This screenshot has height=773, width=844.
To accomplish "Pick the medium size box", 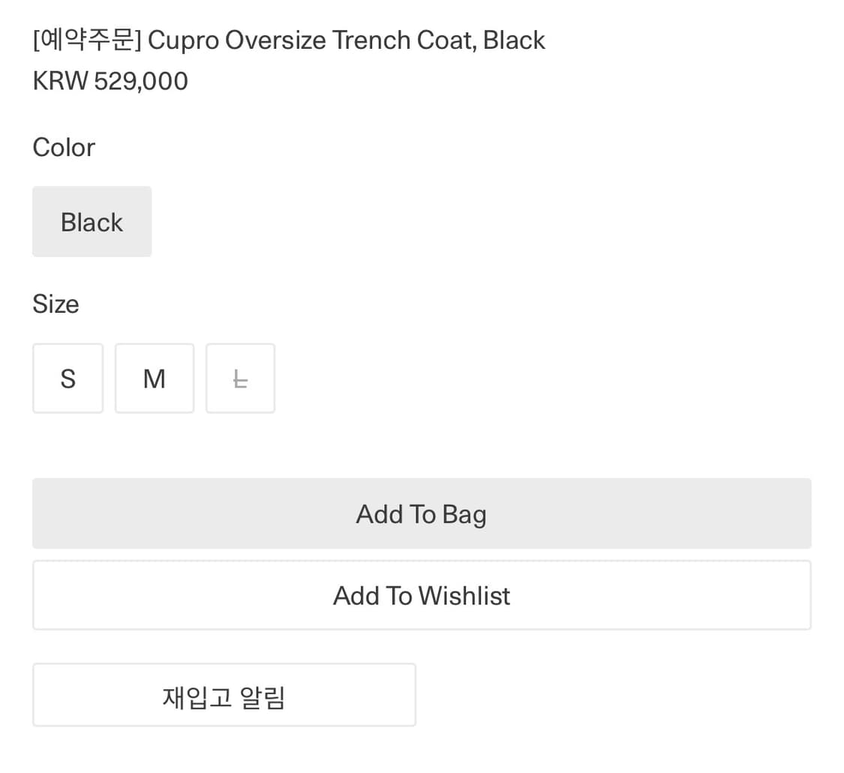I will point(154,379).
